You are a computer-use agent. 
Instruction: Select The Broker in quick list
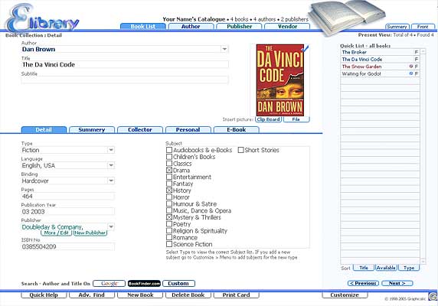(x=380, y=52)
